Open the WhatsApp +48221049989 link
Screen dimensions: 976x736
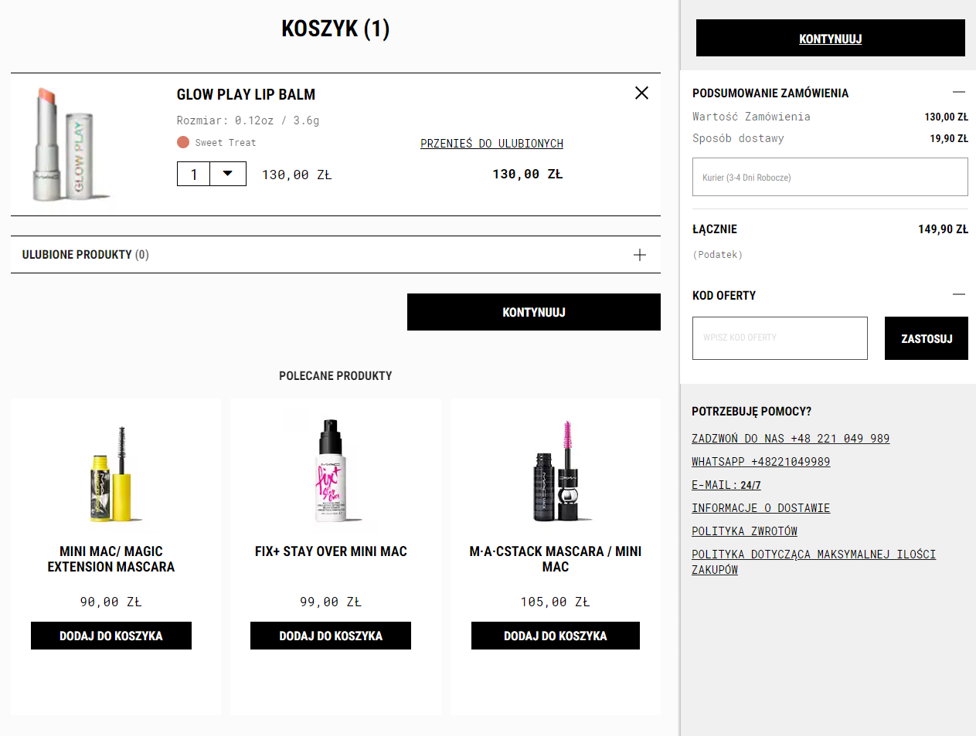[760, 462]
